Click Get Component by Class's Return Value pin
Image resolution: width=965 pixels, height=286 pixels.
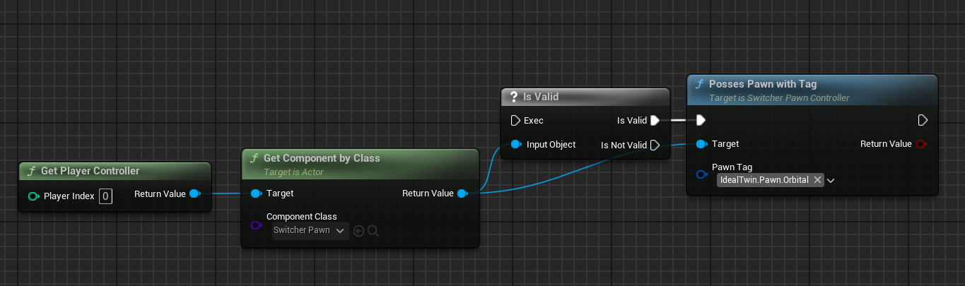(462, 193)
